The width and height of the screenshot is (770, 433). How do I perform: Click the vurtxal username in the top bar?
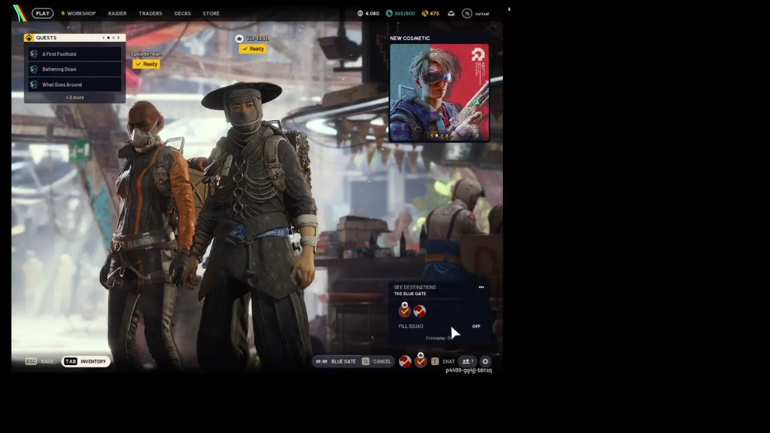(482, 13)
